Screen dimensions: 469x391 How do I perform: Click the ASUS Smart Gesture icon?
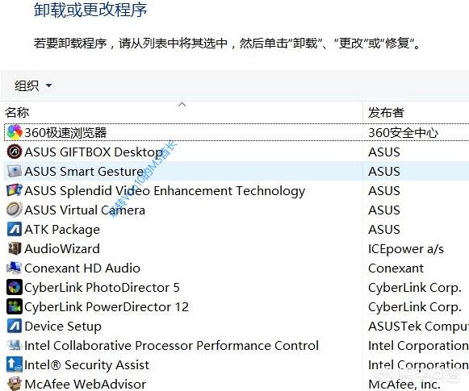pos(15,171)
